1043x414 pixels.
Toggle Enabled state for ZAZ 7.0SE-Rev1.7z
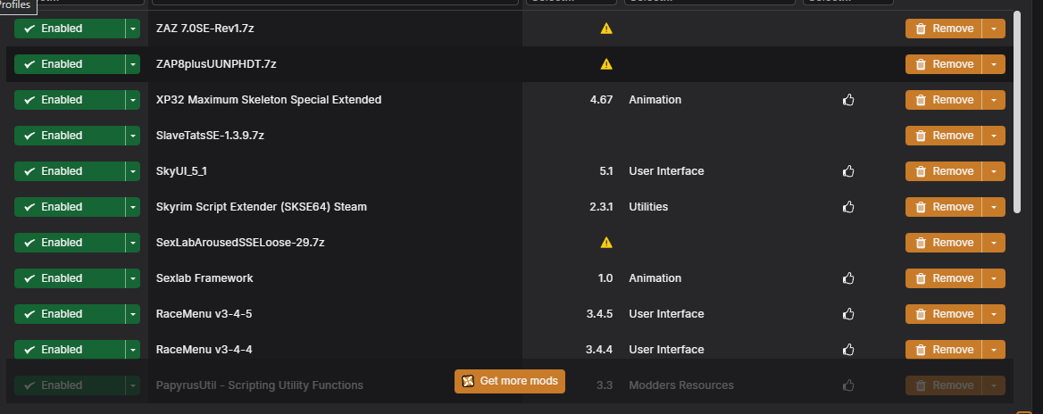tap(69, 29)
